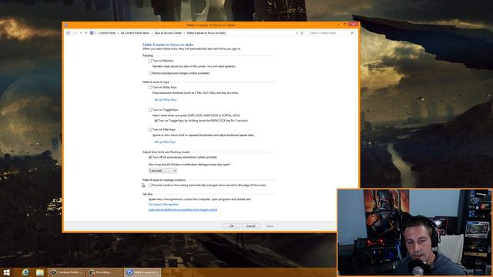Open File Explorer from taskbar
This screenshot has height=277, width=493.
pyautogui.click(x=39, y=272)
